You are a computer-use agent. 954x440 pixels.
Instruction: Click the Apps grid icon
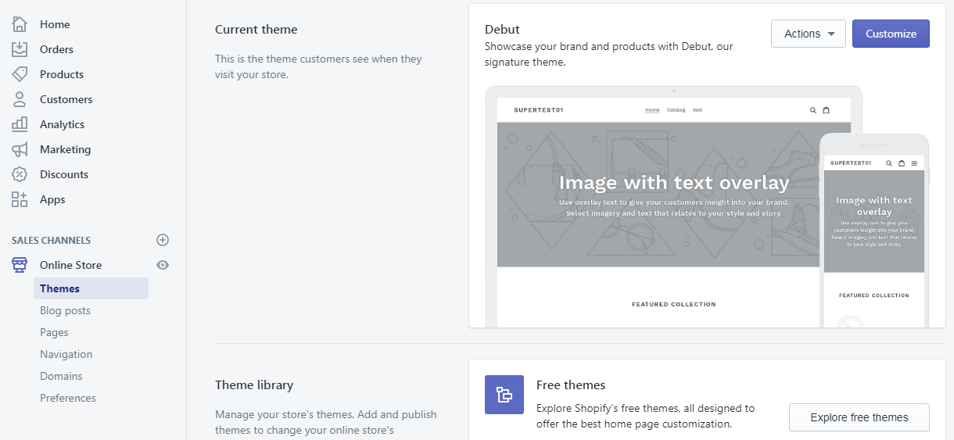(x=20, y=199)
